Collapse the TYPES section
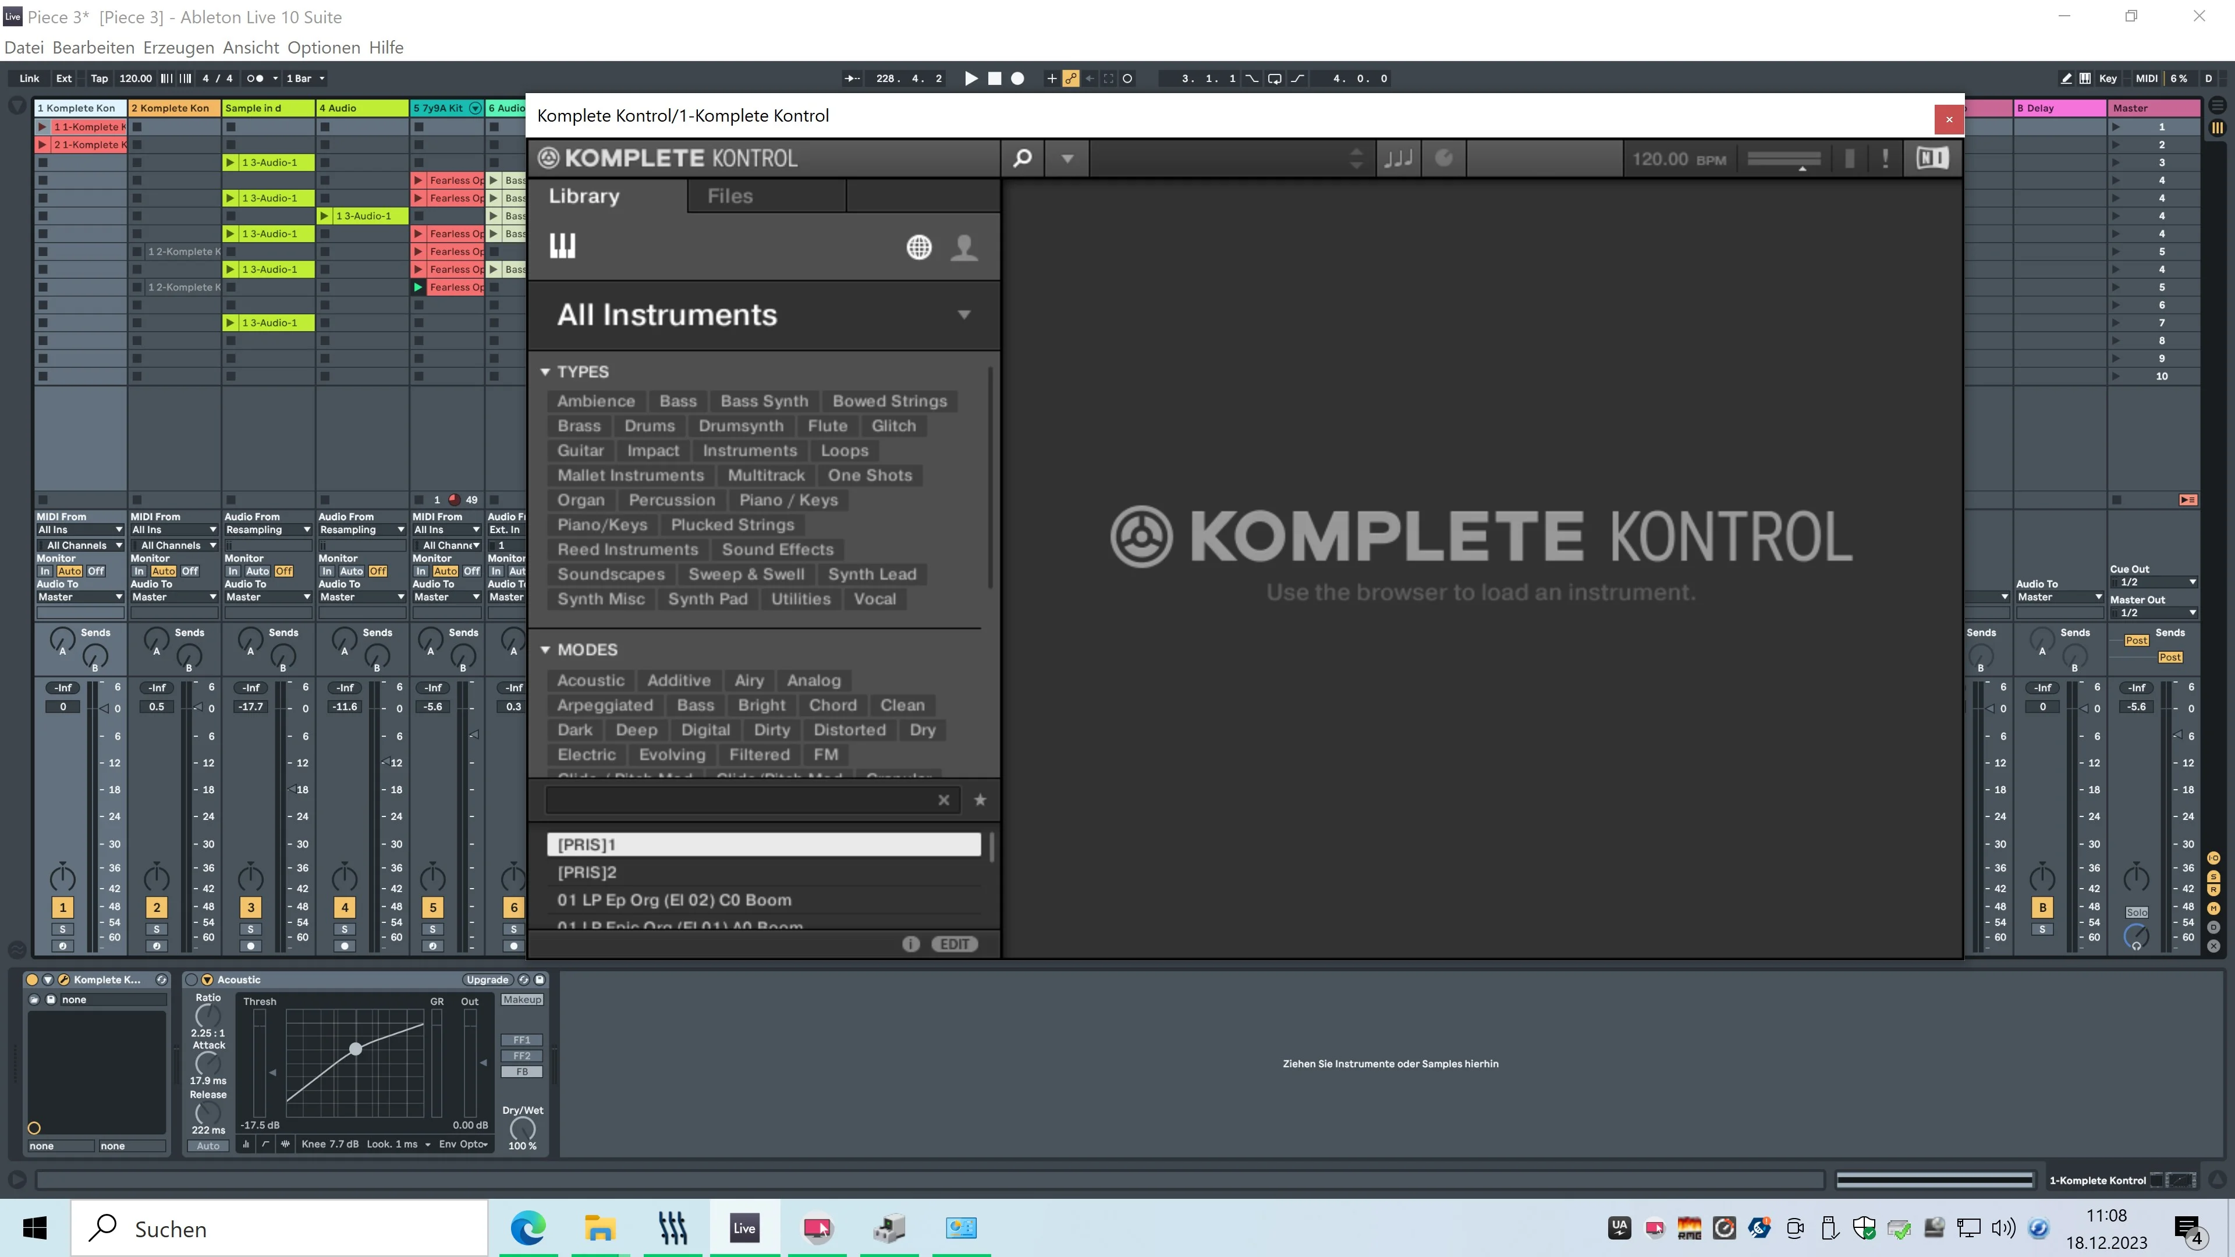Viewport: 2235px width, 1257px height. (x=545, y=371)
